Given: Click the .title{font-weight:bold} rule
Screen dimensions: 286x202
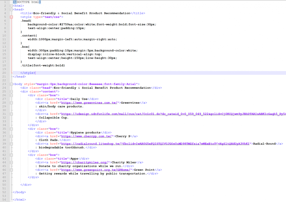Looking at the screenshot, I should [x=43, y=65].
